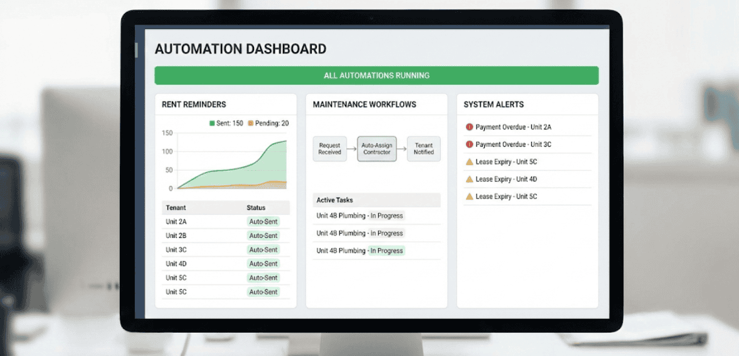Viewport: 739px width, 356px height.
Task: Open the Payment Overdue - Unit 2A alert text
Action: coord(513,127)
